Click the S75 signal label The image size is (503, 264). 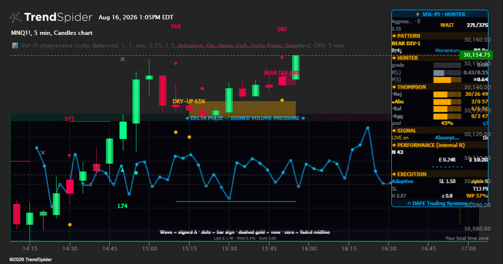69,119
